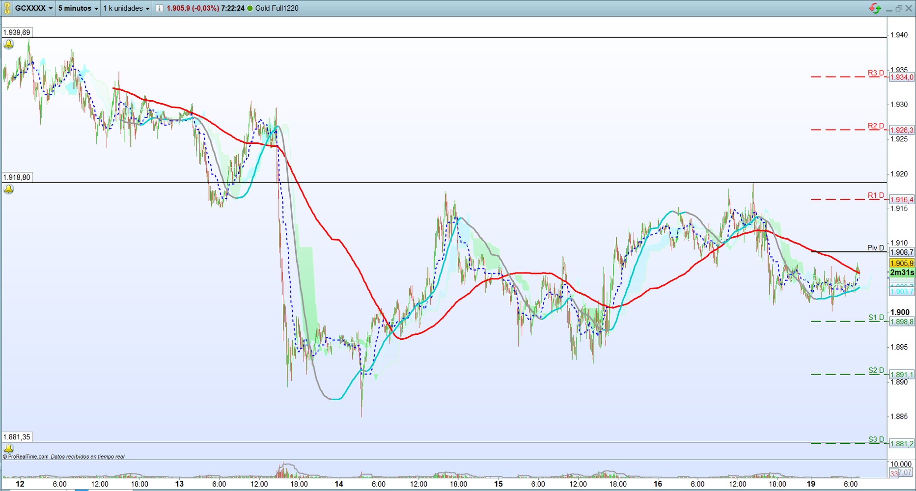Change the 5 minutos timeframe dropdown
This screenshot has width=916, height=491.
(78, 8)
